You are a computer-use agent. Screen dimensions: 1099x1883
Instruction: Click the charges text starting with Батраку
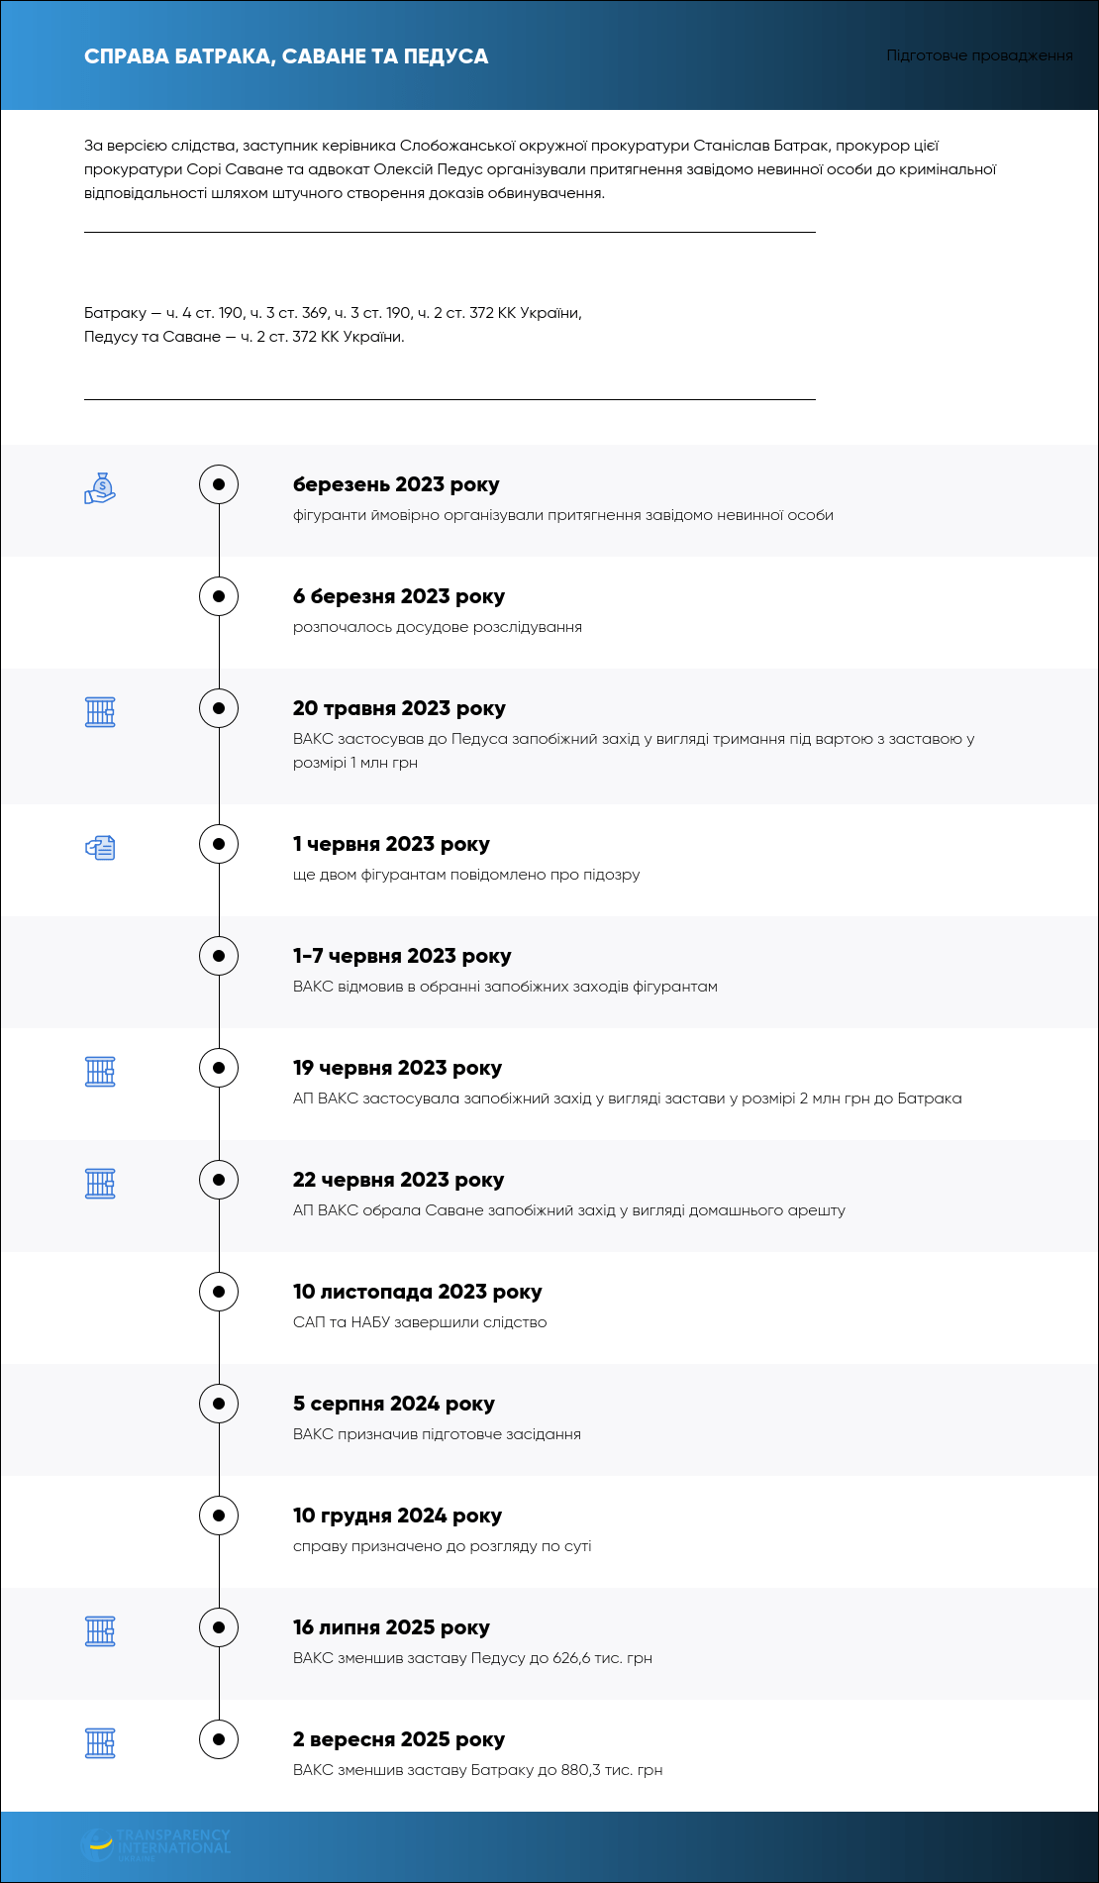pyautogui.click(x=333, y=325)
